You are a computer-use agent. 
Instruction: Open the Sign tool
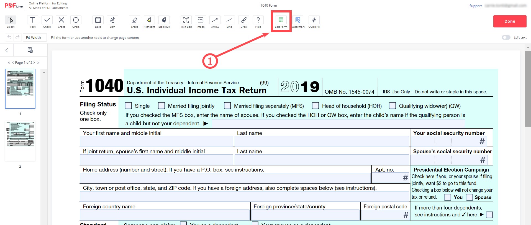112,22
